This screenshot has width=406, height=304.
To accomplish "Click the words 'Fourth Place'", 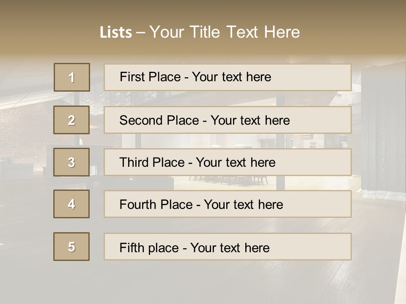I will point(156,204).
